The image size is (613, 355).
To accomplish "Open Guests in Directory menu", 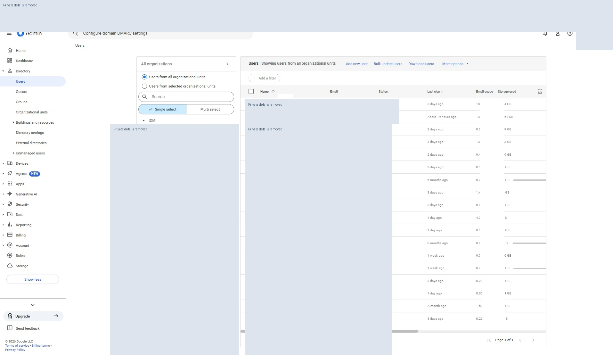I will click(21, 92).
